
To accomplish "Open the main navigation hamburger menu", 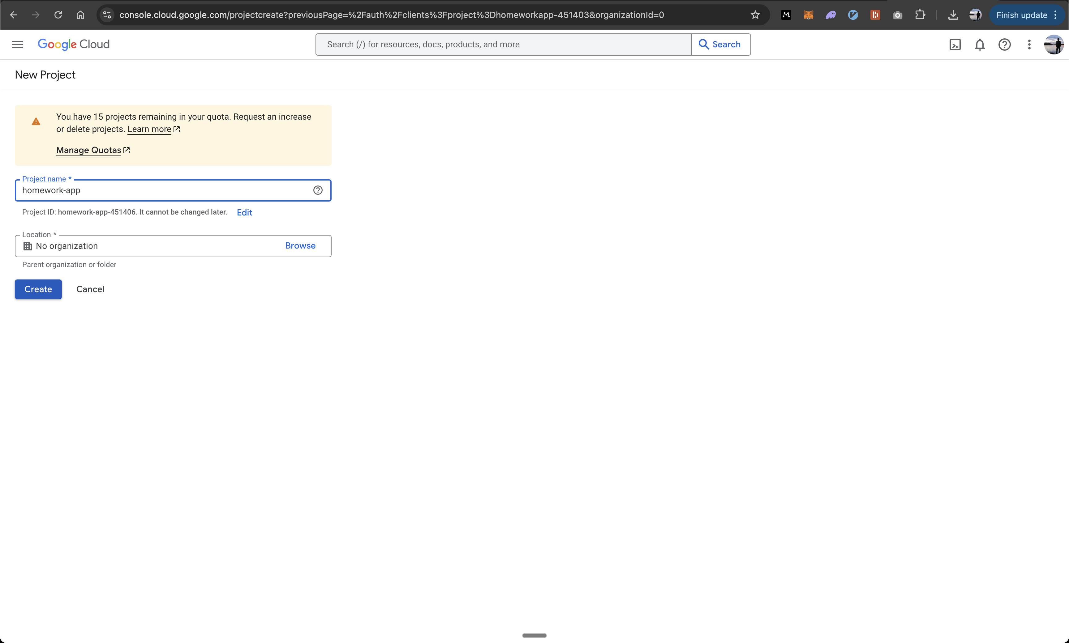I will click(17, 44).
